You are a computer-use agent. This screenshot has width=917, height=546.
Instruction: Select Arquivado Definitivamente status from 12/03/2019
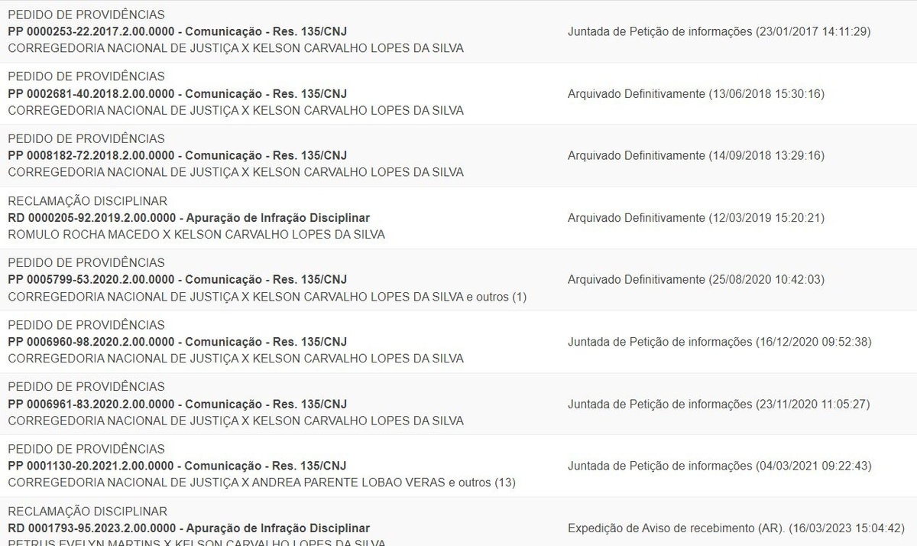pyautogui.click(x=696, y=218)
